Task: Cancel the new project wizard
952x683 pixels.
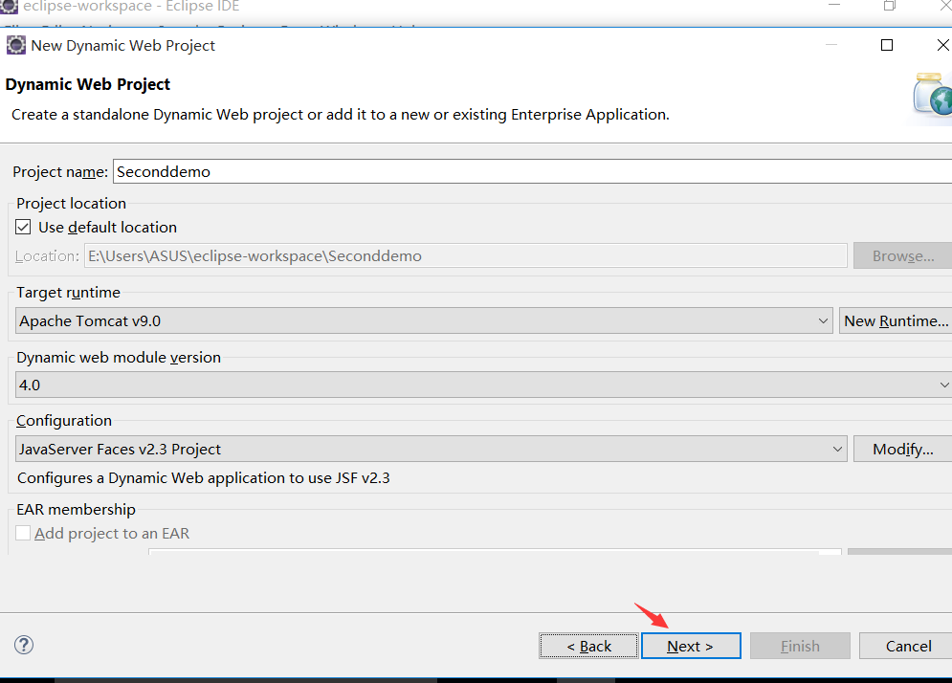Action: point(908,646)
